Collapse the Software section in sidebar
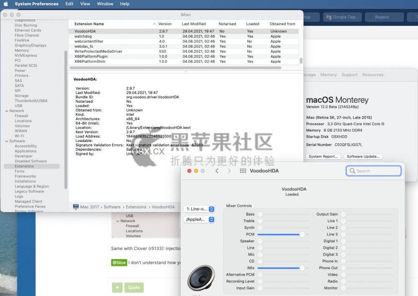418x296 pixels. pyautogui.click(x=6, y=141)
